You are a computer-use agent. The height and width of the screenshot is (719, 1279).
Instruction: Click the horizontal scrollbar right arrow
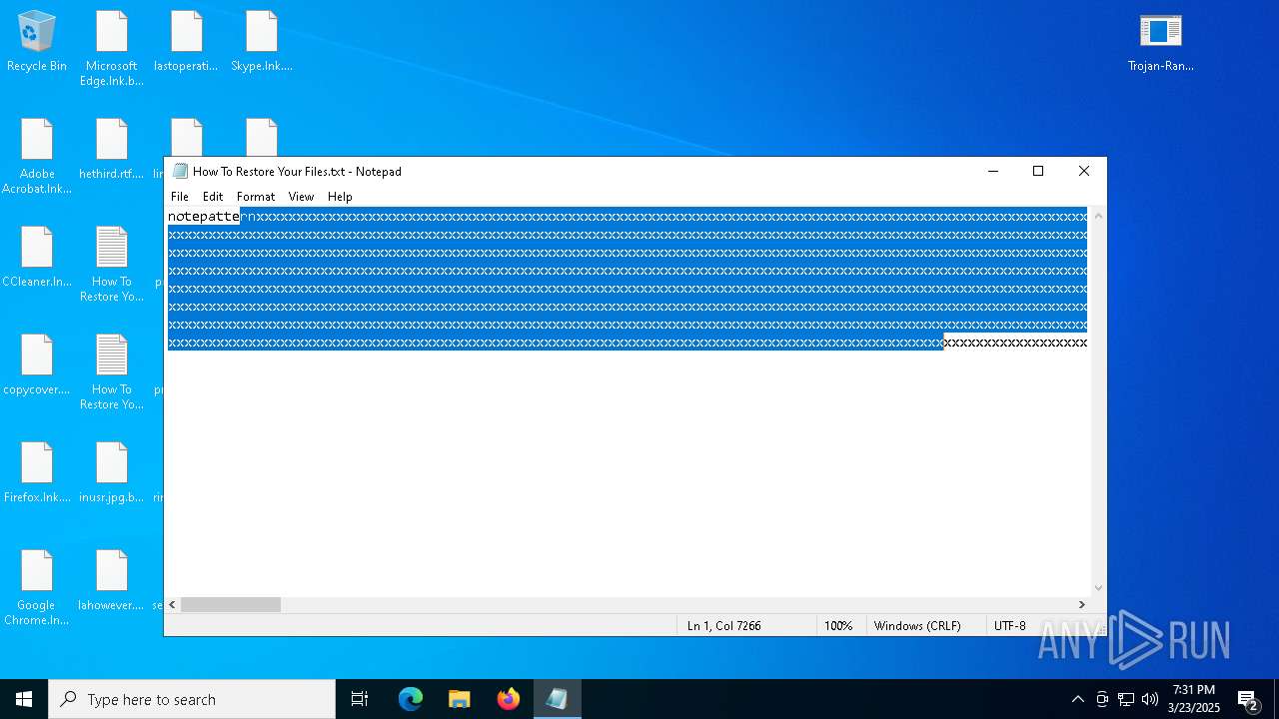pyautogui.click(x=1081, y=604)
